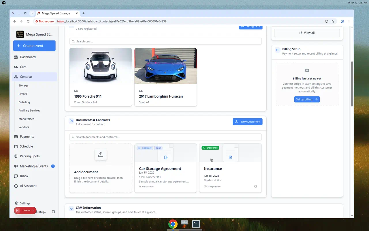Click the Cars icon in sidebar
Screen dimensions: 369x231
16,67
